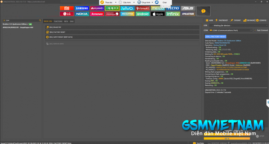Screen dimensions: 269x144
Task: Toggle the Fast Connect checkbox
Action: 255,30
